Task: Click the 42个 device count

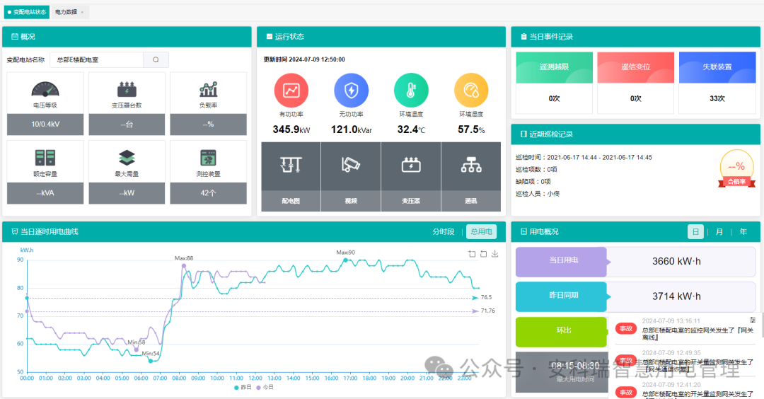Action: coord(208,193)
